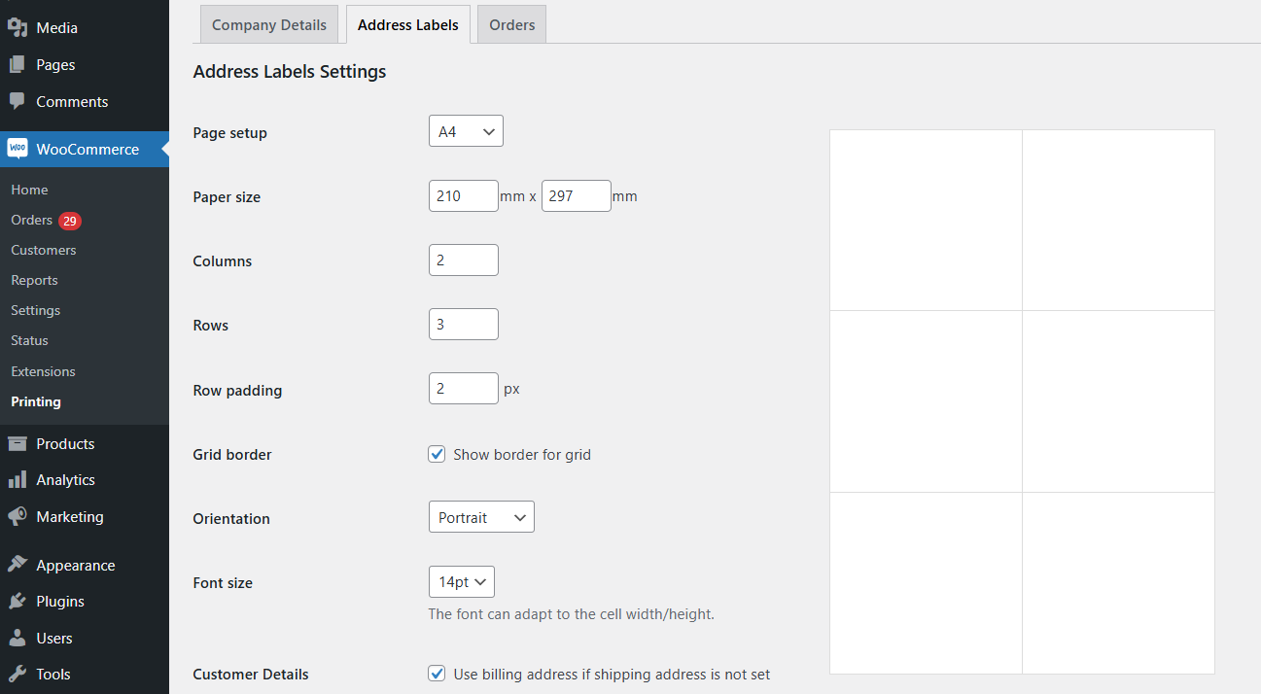Open the Font size 14pt dropdown
This screenshot has width=1261, height=694.
(462, 582)
